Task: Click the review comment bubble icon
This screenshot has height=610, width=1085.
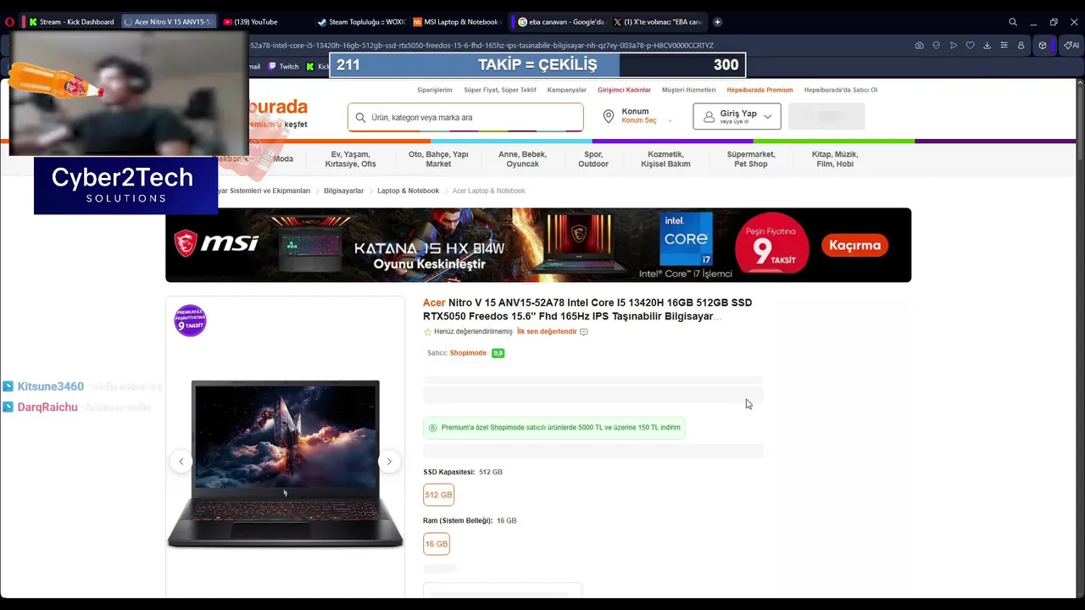Action: coord(583,331)
